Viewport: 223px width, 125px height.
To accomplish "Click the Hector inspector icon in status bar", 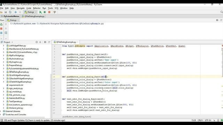I will (x=218, y=120).
